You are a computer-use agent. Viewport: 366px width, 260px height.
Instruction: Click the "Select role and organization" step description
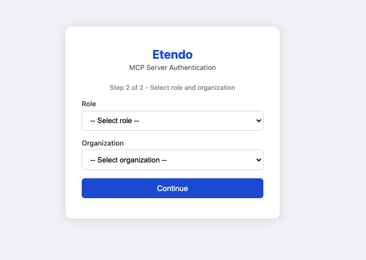[x=192, y=88]
